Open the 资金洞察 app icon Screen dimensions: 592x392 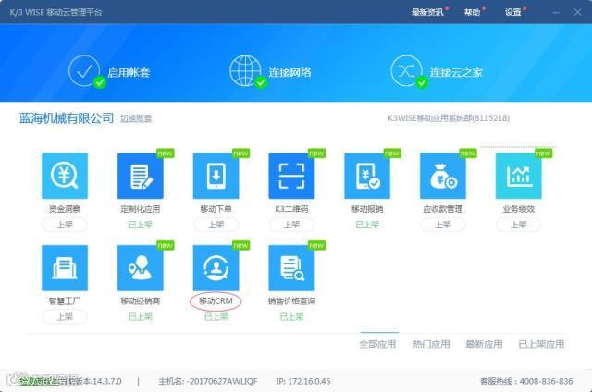click(x=65, y=176)
